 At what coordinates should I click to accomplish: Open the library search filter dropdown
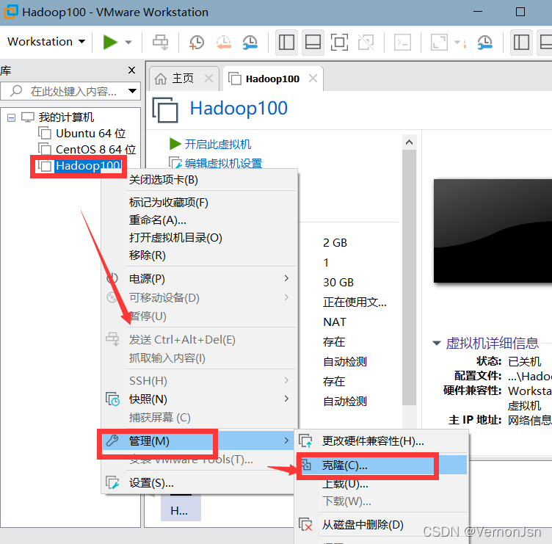(x=132, y=91)
